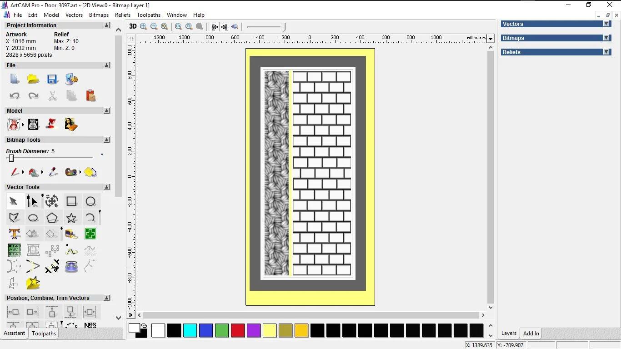Click the Brush Diameter slider handle

coord(11,158)
